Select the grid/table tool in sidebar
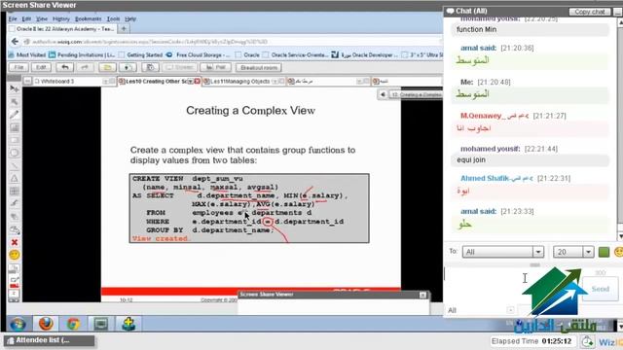This screenshot has width=623, height=350. tap(15, 191)
